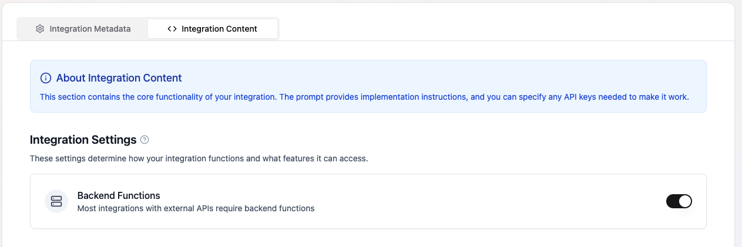Switch to the Integration Metadata tab
This screenshot has width=742, height=247.
(83, 29)
